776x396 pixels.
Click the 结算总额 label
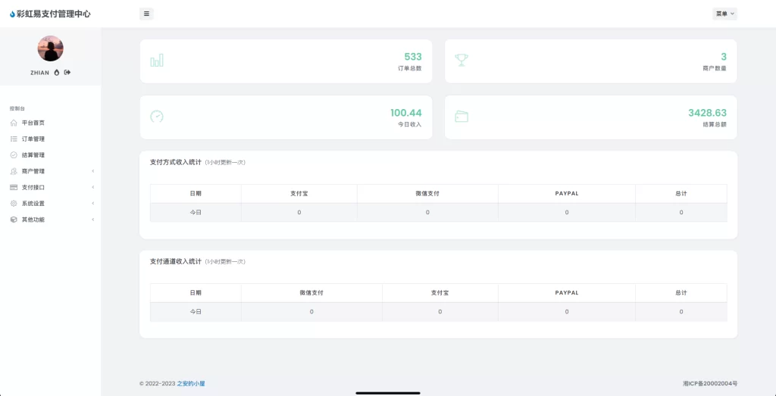[715, 125]
